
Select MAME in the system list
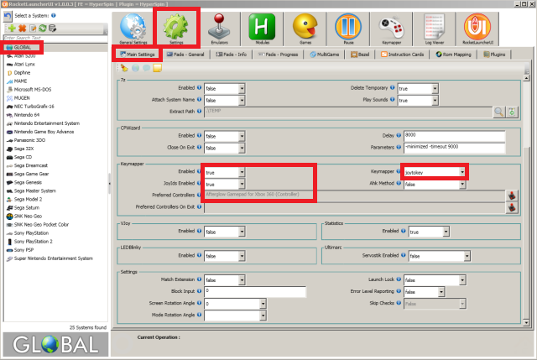click(20, 81)
